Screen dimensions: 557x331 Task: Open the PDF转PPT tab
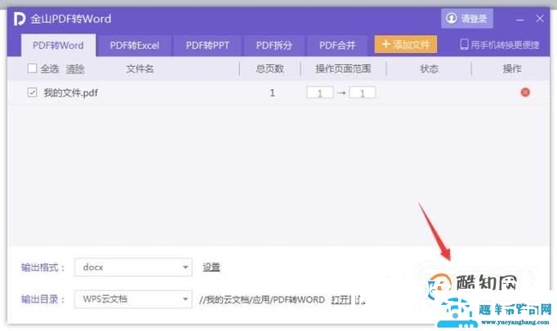[x=207, y=46]
